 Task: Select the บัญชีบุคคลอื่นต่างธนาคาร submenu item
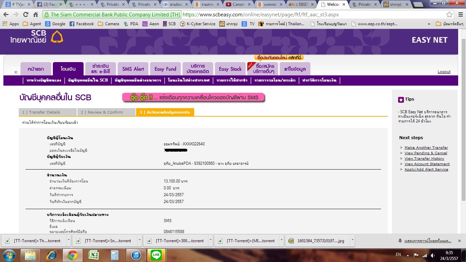138,81
